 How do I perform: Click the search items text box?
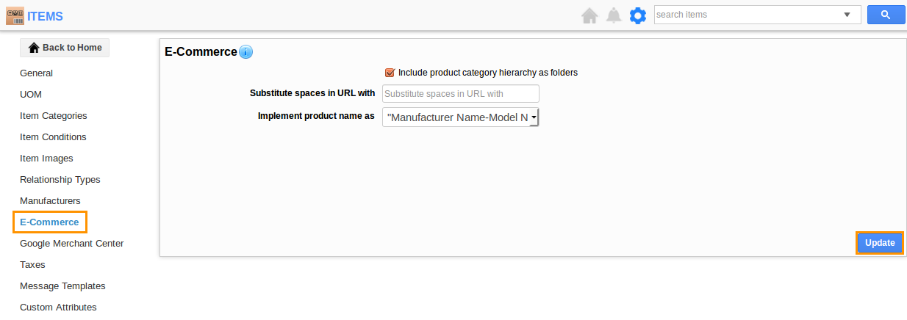746,15
